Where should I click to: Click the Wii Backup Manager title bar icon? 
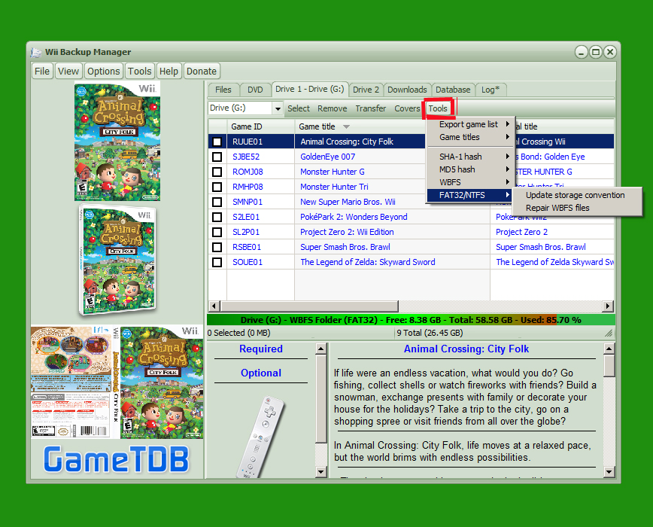point(37,52)
